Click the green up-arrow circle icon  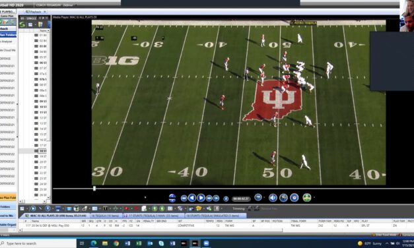(155, 208)
